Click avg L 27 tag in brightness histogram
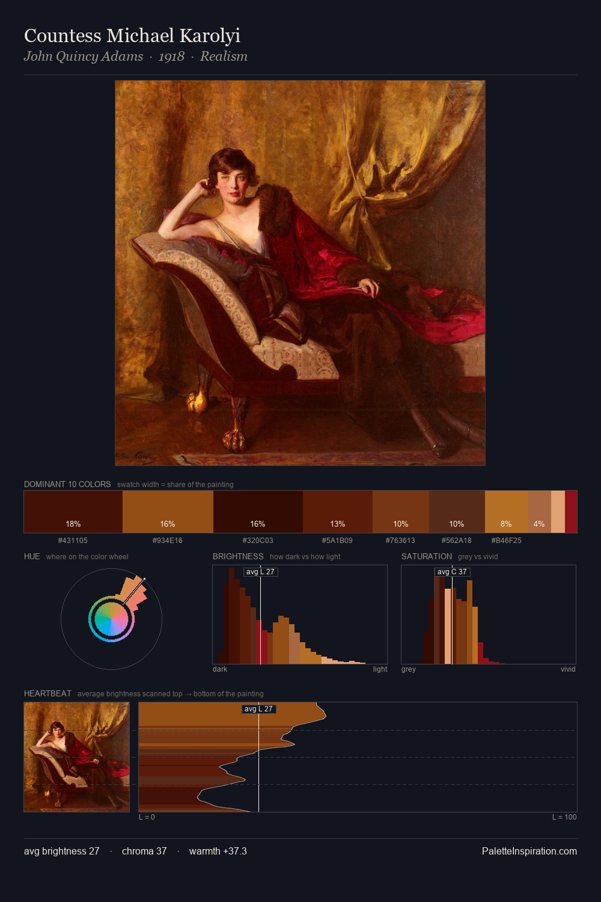 click(x=261, y=572)
